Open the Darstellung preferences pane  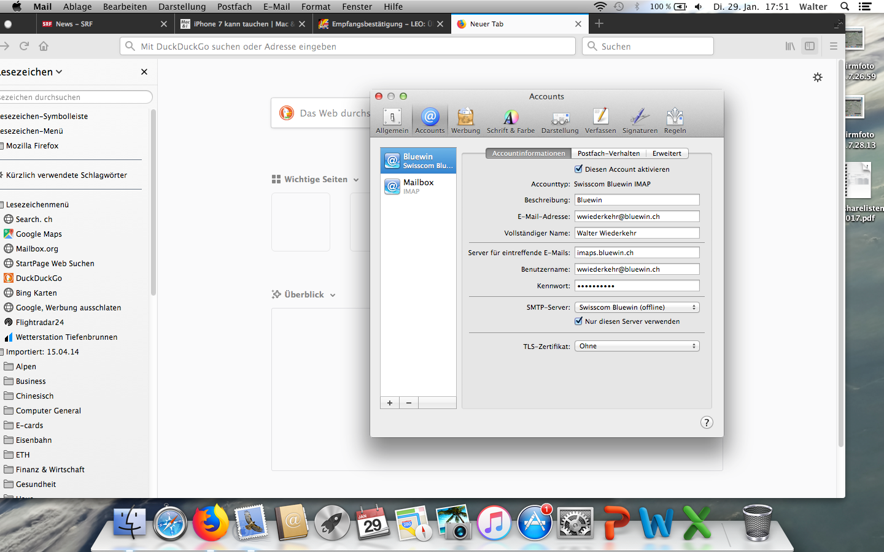click(560, 120)
